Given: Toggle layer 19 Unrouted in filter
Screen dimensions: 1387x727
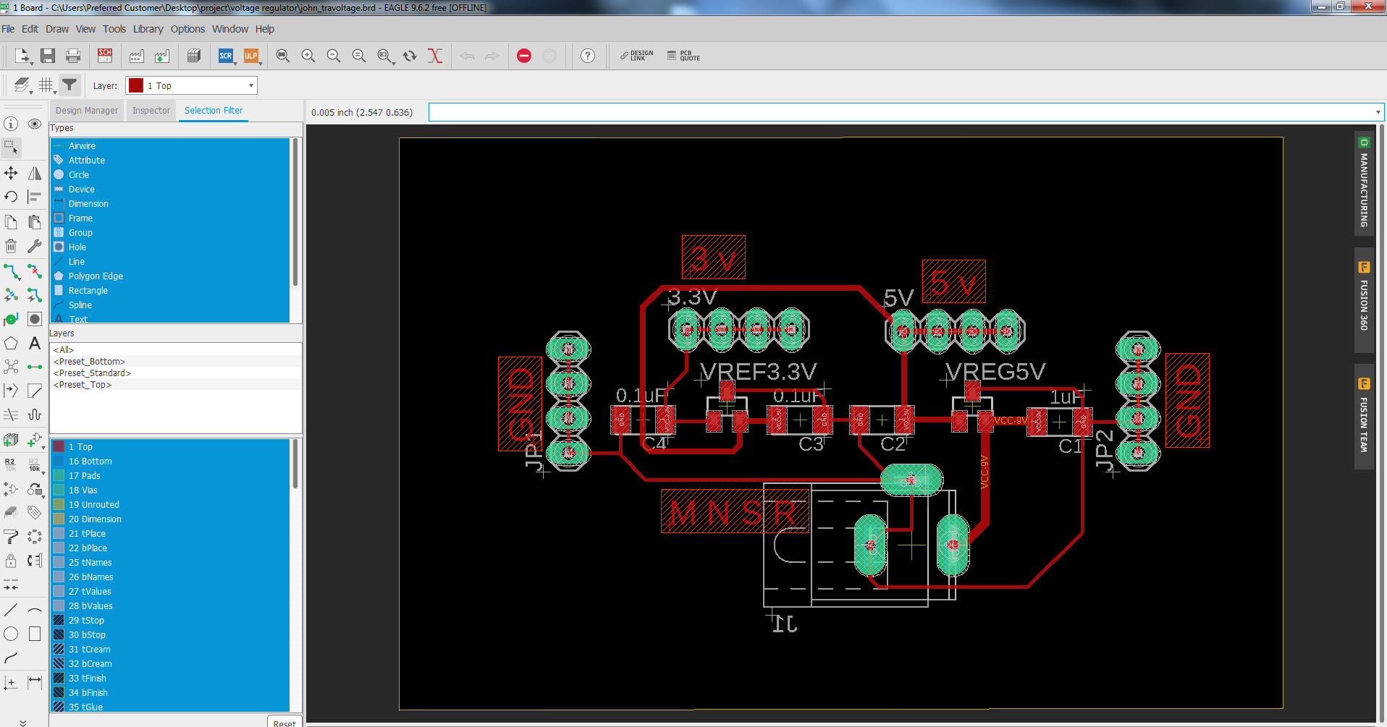Looking at the screenshot, I should [x=170, y=504].
